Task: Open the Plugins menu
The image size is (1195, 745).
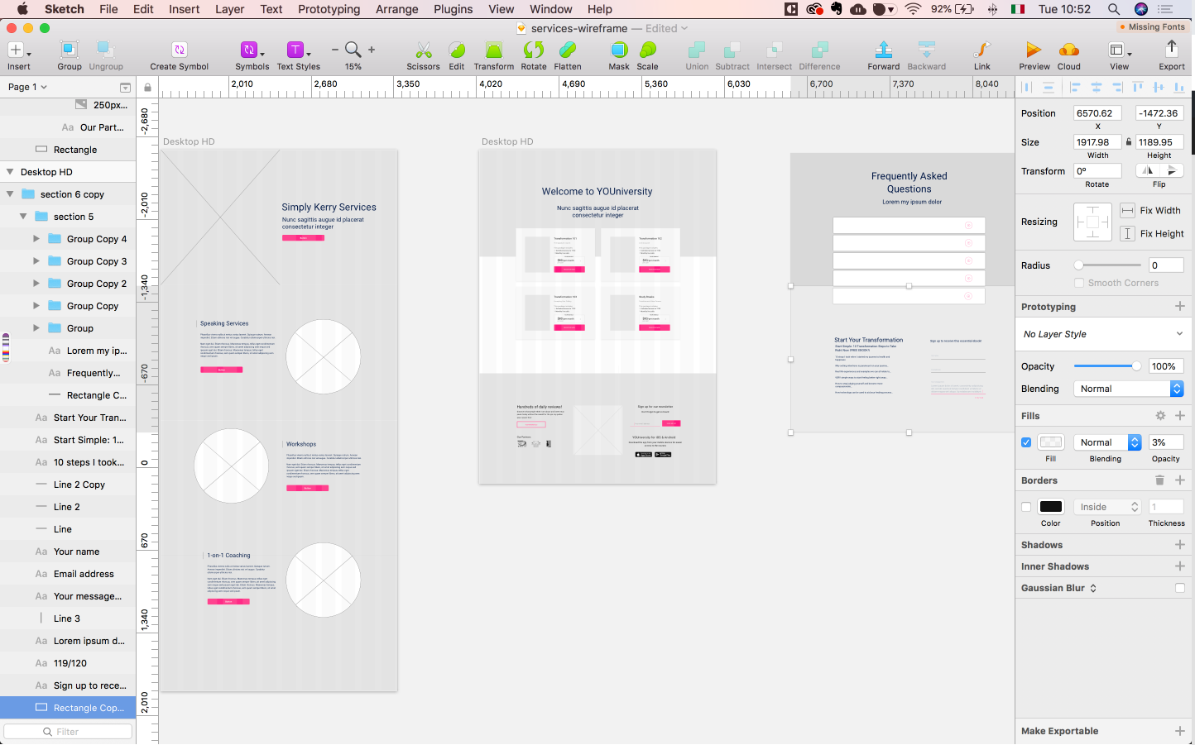Action: tap(454, 9)
